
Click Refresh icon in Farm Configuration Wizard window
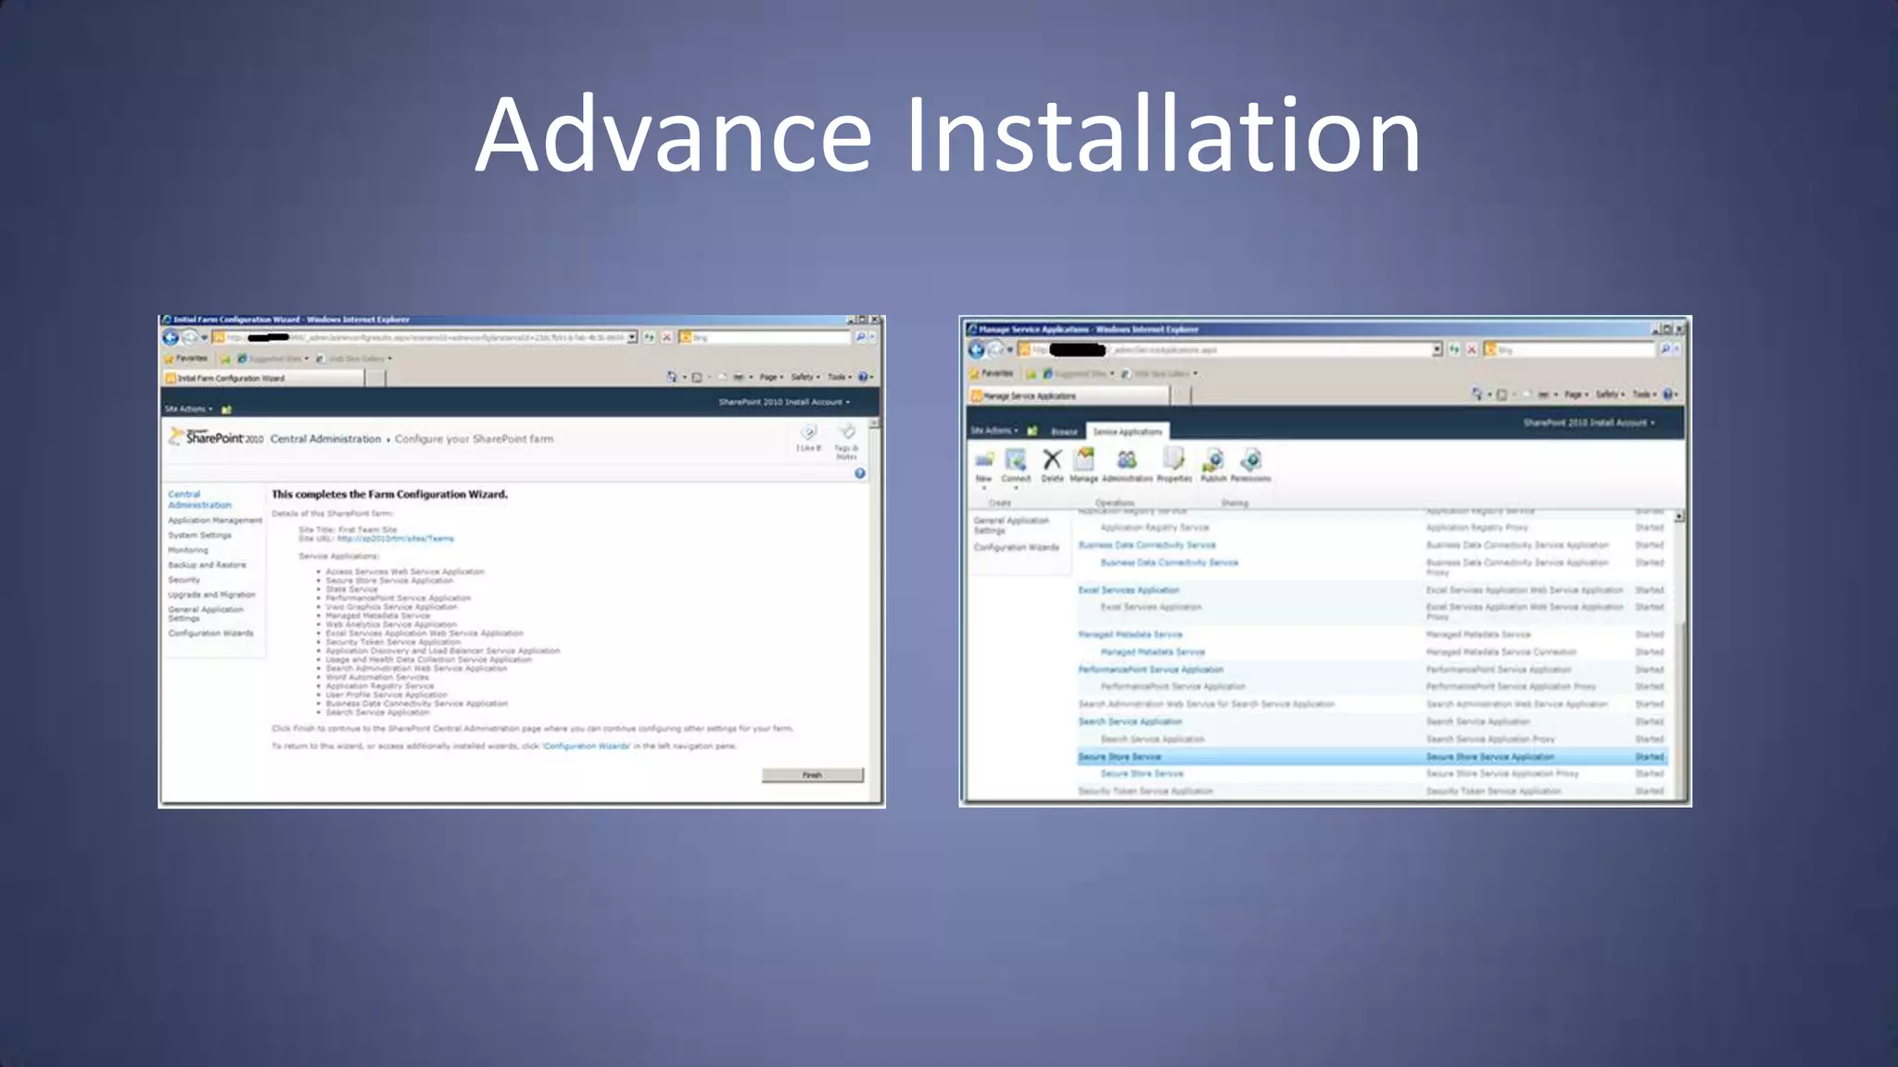point(650,337)
